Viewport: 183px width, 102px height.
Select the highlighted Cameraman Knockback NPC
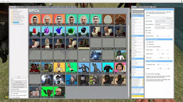pyautogui.click(x=83, y=44)
